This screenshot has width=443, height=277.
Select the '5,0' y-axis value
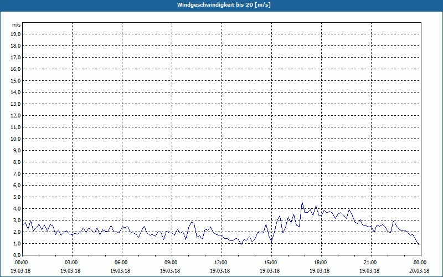coord(17,197)
